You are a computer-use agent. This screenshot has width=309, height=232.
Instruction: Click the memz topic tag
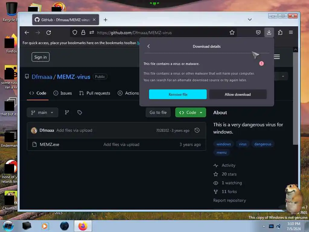tap(221, 153)
